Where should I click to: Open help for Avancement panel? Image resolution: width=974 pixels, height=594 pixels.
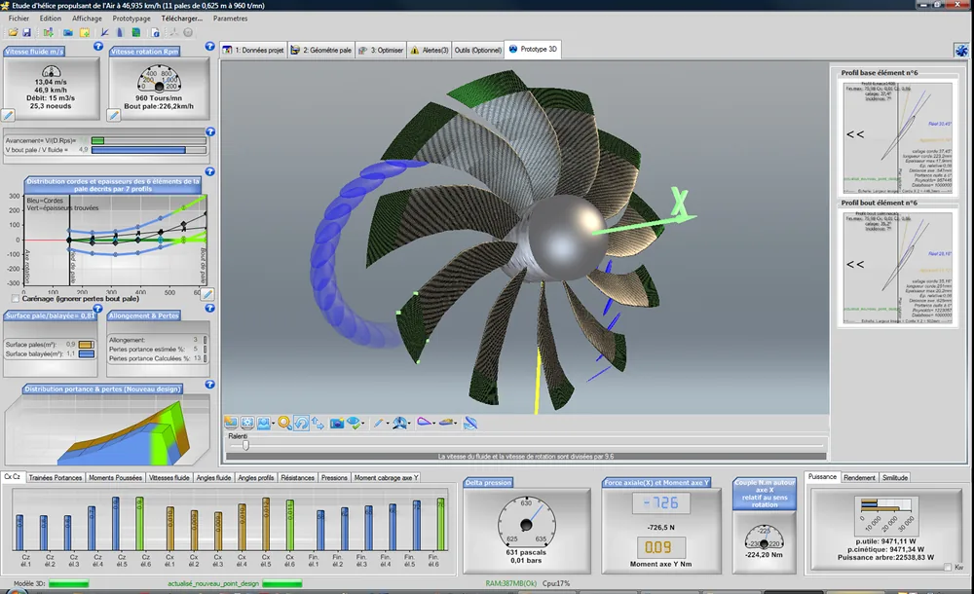point(210,131)
